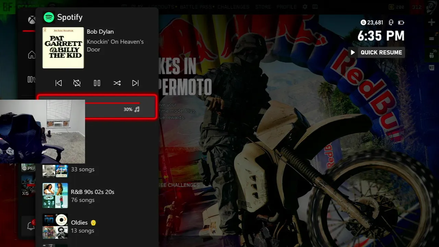Toggle shuffle playback in Spotify
The image size is (439, 247).
click(x=117, y=83)
